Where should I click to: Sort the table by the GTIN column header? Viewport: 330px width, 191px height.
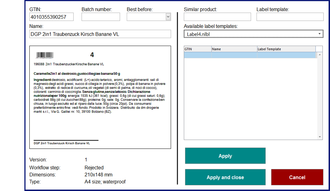click(x=198, y=49)
